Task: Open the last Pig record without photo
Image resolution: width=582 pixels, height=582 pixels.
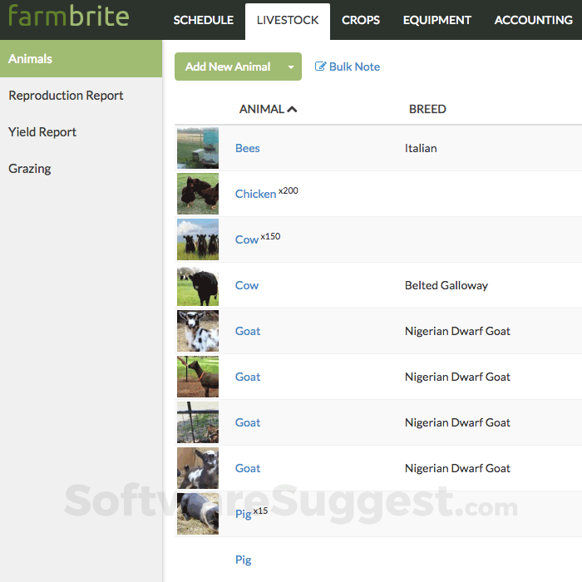Action: tap(244, 560)
